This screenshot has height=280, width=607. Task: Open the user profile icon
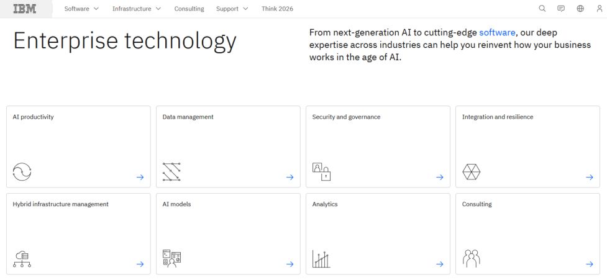click(x=600, y=9)
